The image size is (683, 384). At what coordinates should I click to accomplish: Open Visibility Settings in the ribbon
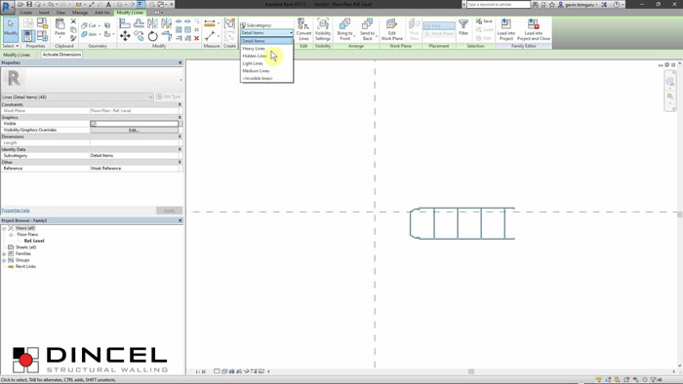[x=323, y=29]
